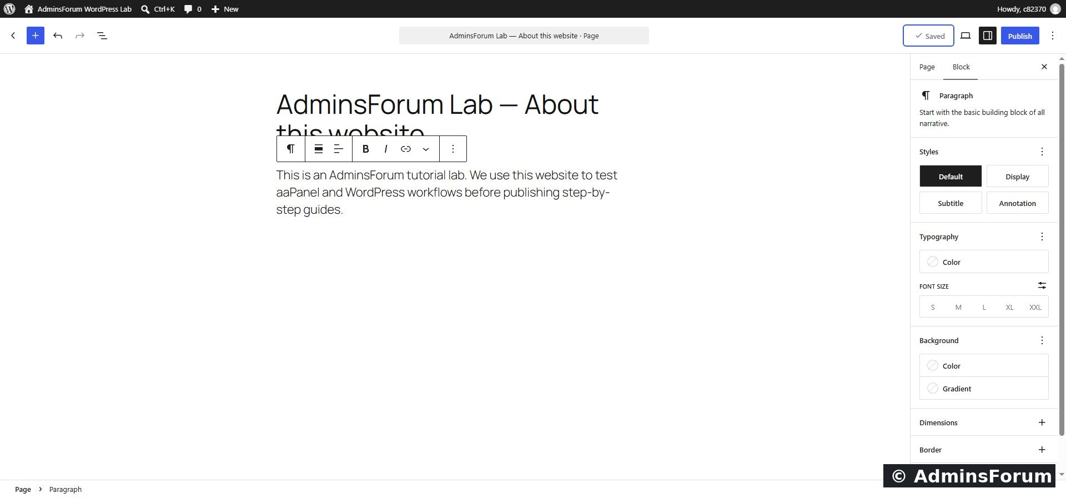
Task: Open the New content menu
Action: [225, 9]
